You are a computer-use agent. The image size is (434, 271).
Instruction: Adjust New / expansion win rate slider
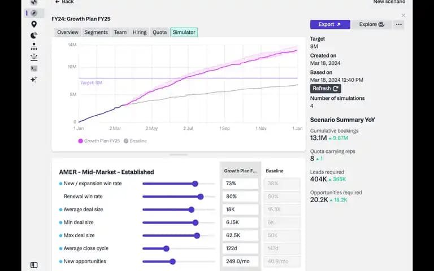tap(195, 183)
